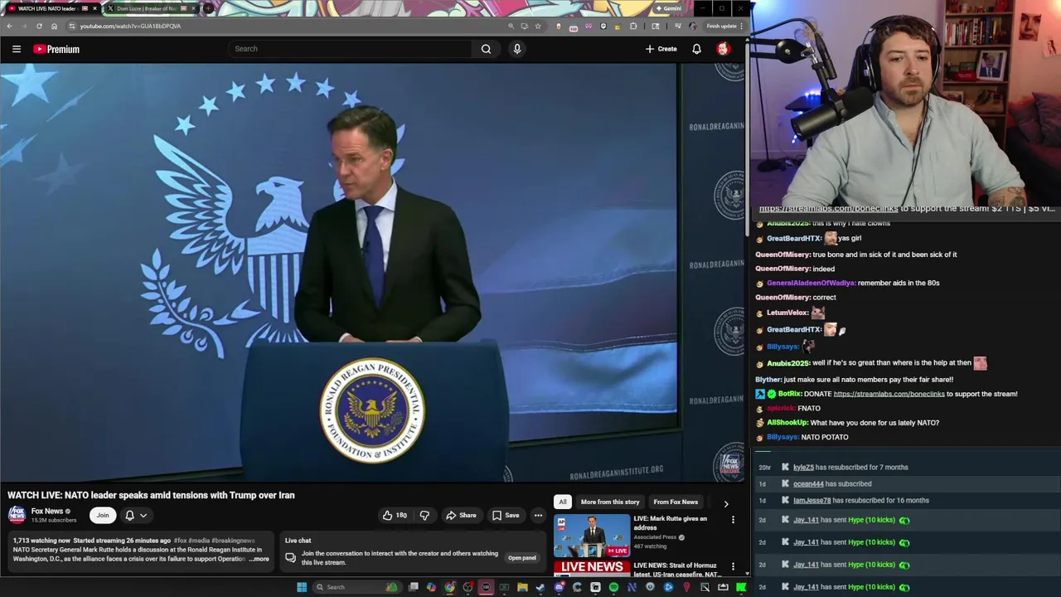
Task: Click #breakingnews hashtag in description
Action: click(233, 541)
